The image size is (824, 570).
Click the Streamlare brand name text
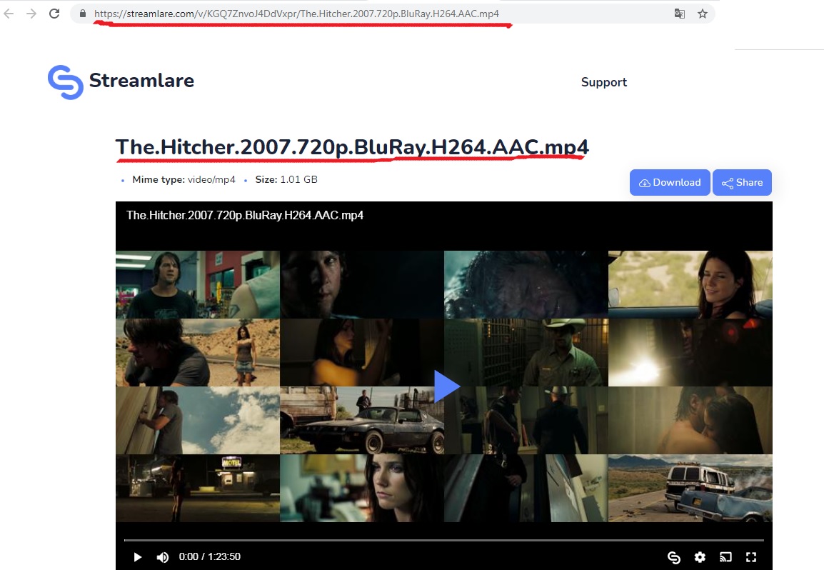pos(141,81)
